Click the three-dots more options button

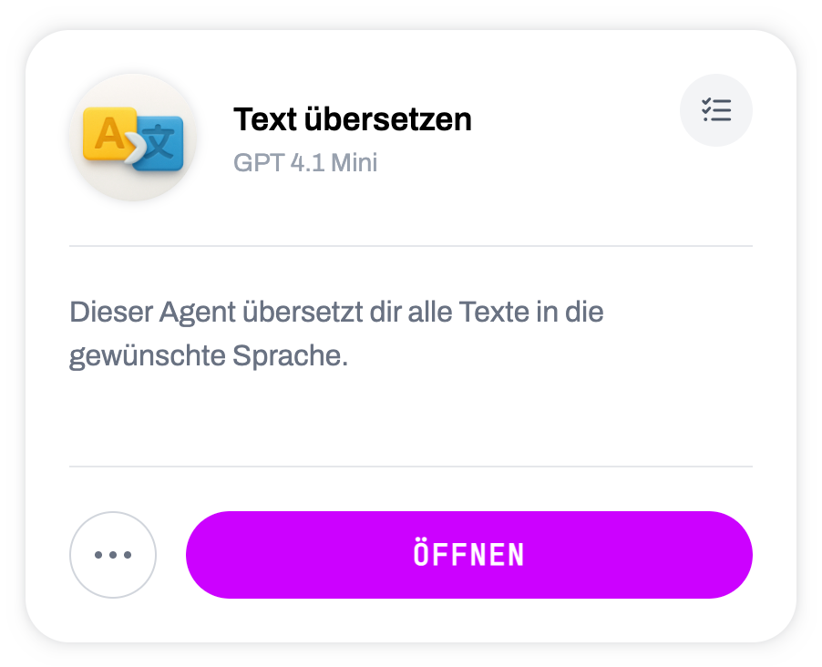tap(113, 555)
